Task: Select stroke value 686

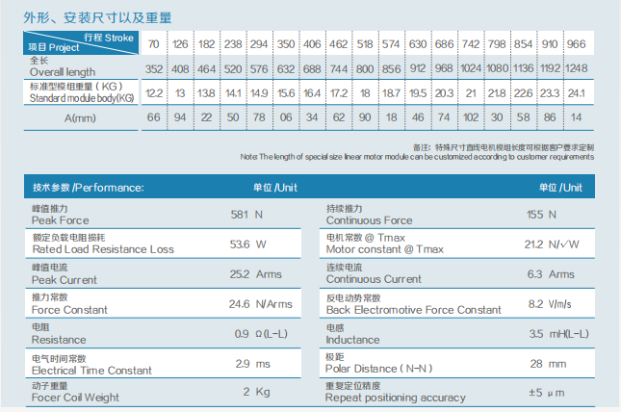Action: [445, 44]
